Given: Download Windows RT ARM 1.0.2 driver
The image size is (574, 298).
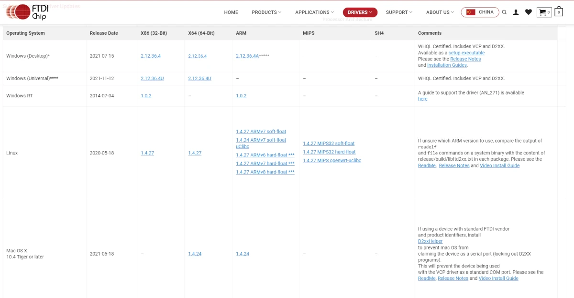Looking at the screenshot, I should click(x=241, y=96).
